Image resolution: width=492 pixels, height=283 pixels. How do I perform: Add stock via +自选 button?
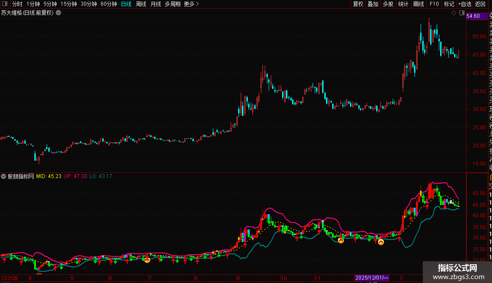(465, 4)
